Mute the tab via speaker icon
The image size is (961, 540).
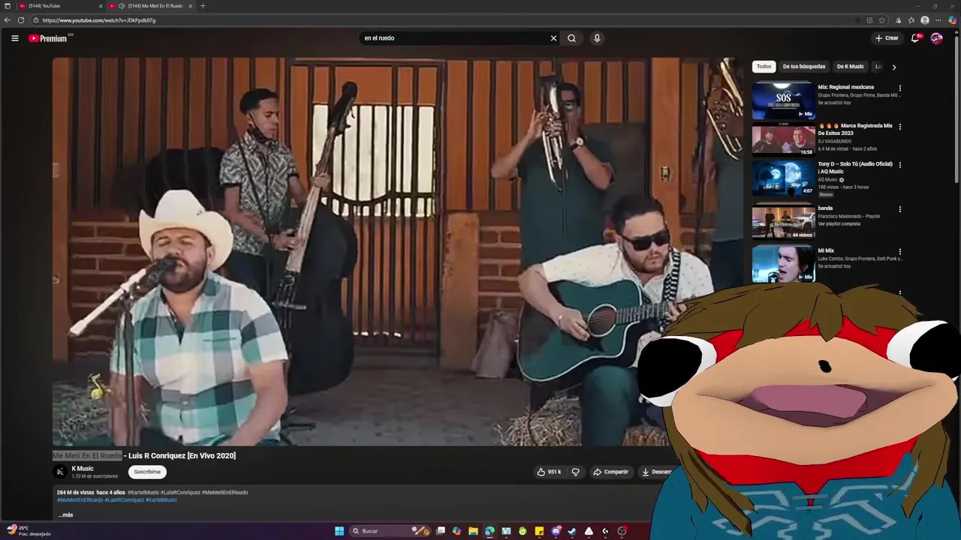pyautogui.click(x=122, y=6)
